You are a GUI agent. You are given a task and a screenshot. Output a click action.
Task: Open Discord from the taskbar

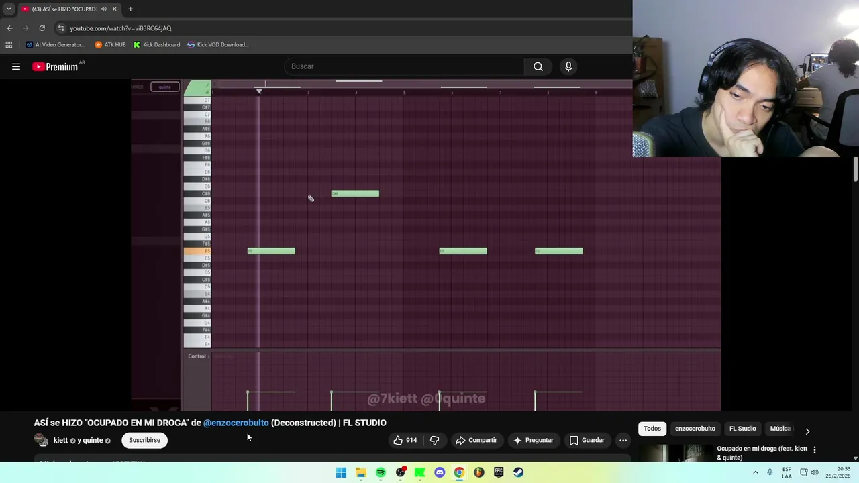pyautogui.click(x=440, y=472)
